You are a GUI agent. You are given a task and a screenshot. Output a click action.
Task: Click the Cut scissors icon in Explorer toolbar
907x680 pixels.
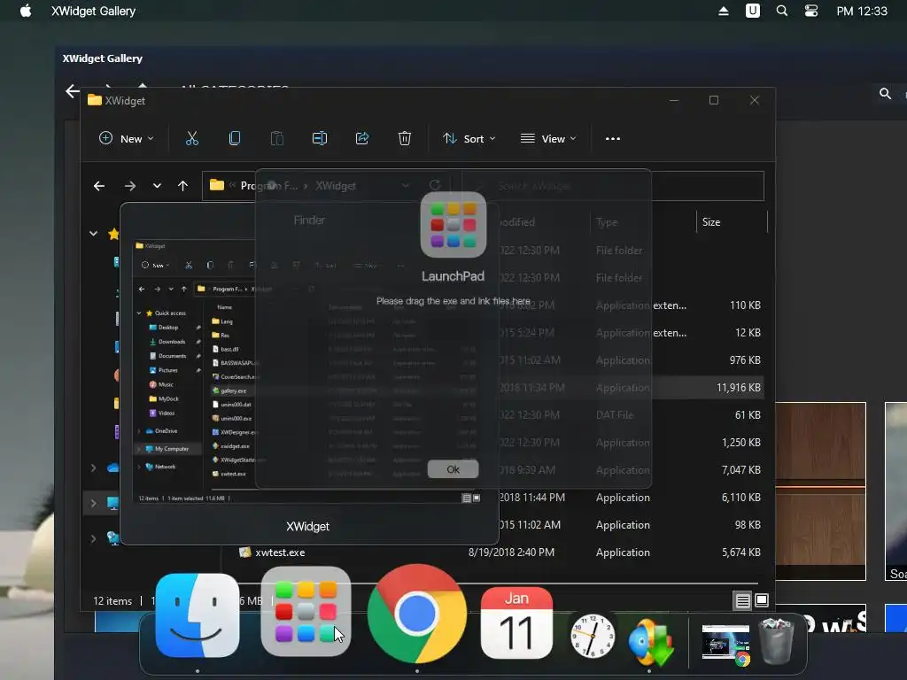192,138
